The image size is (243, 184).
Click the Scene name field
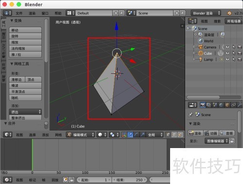point(155,13)
